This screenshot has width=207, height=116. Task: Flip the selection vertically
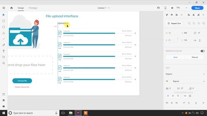pyautogui.click(x=200, y=40)
